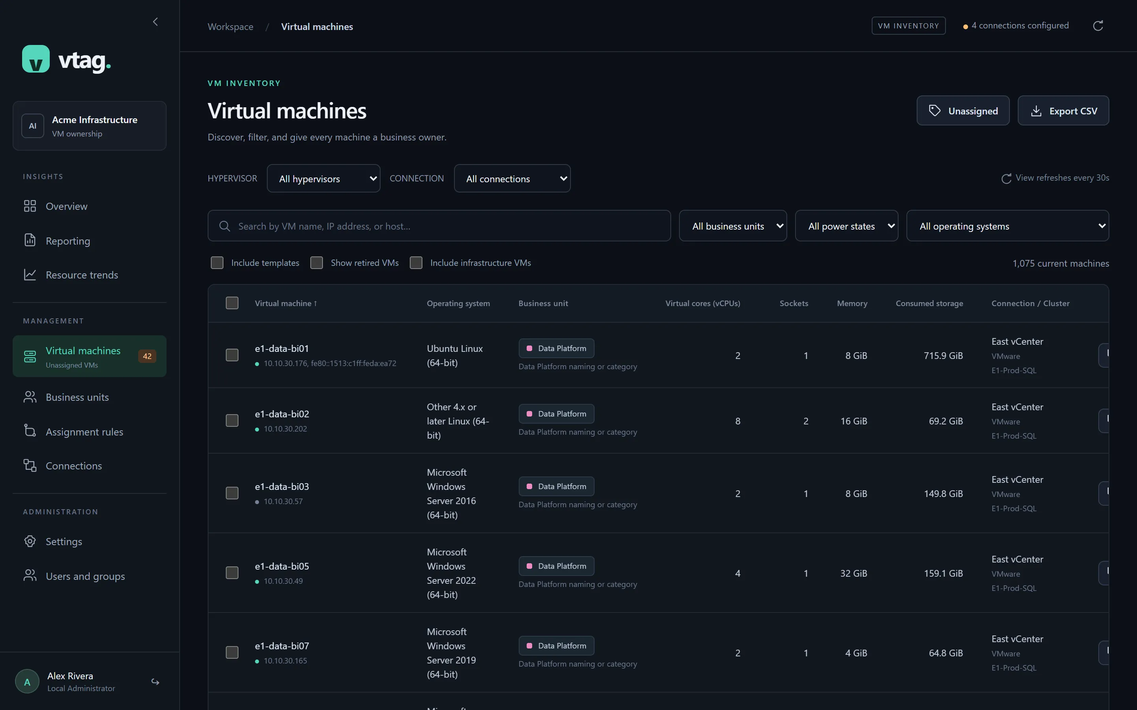Open the All power states dropdown
Viewport: 1137px width, 710px height.
(x=847, y=226)
